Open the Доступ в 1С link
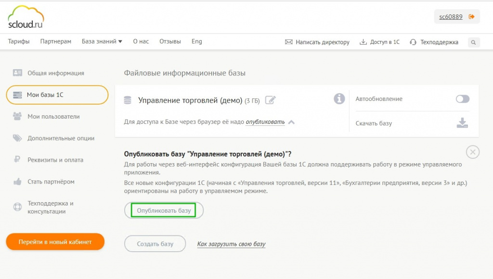 pos(385,42)
